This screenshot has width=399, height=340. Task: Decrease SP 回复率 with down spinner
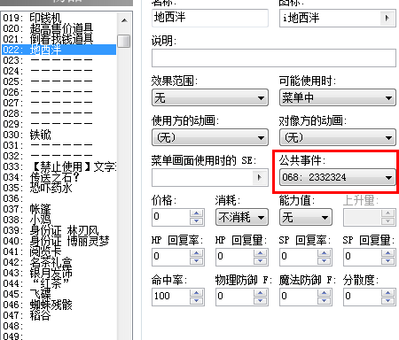324,261
